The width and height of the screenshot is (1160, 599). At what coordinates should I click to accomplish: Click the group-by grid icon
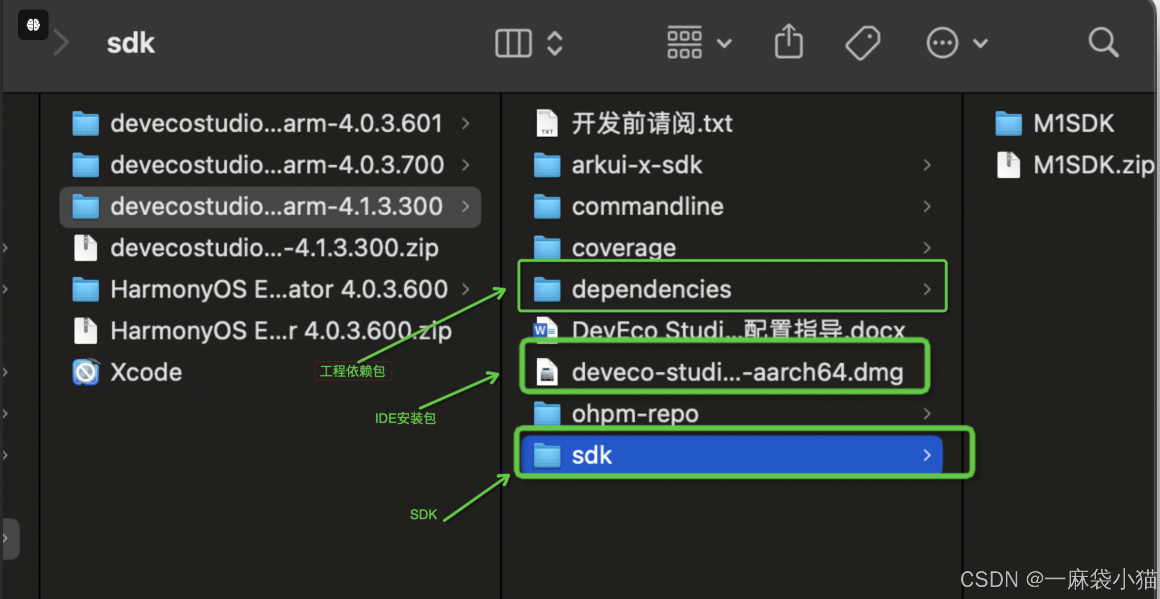(684, 43)
